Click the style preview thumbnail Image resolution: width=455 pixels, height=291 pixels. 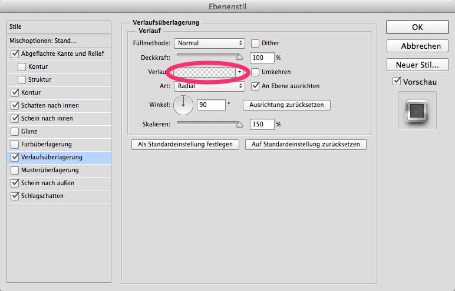pos(417,111)
